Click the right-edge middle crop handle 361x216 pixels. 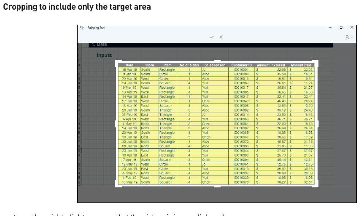318,124
